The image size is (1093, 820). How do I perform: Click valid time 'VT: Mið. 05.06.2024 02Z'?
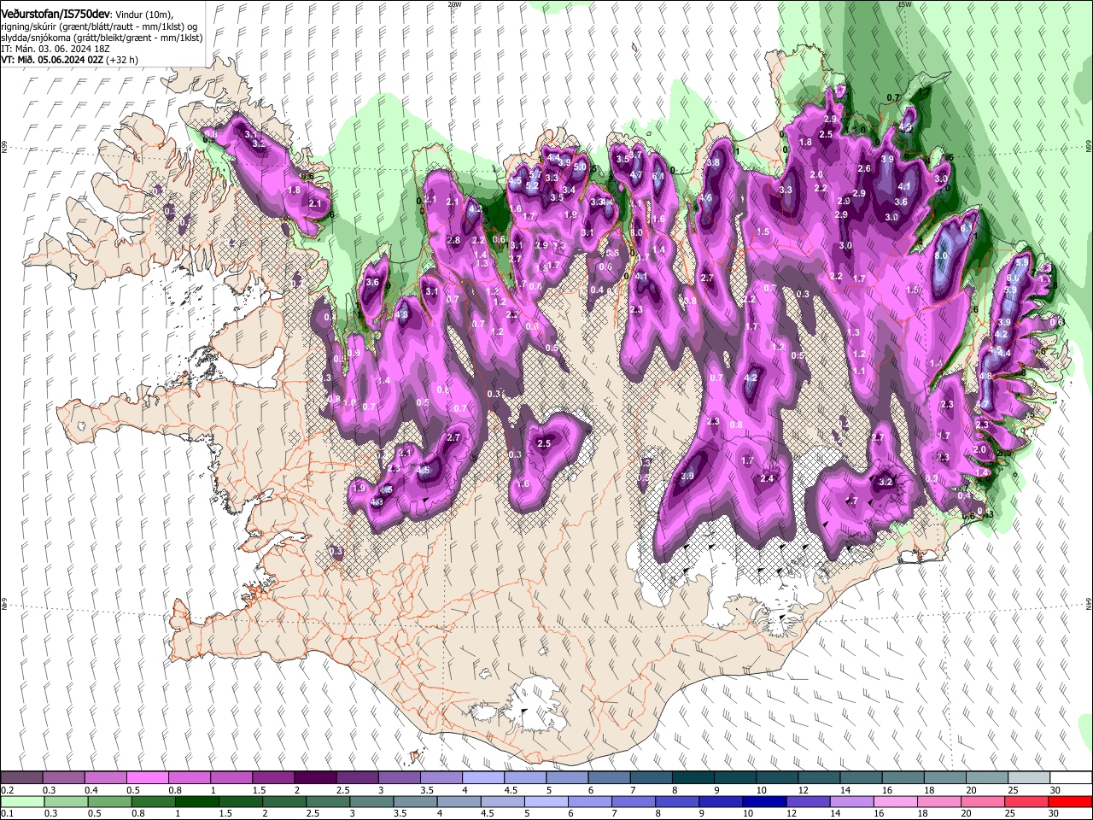52,60
